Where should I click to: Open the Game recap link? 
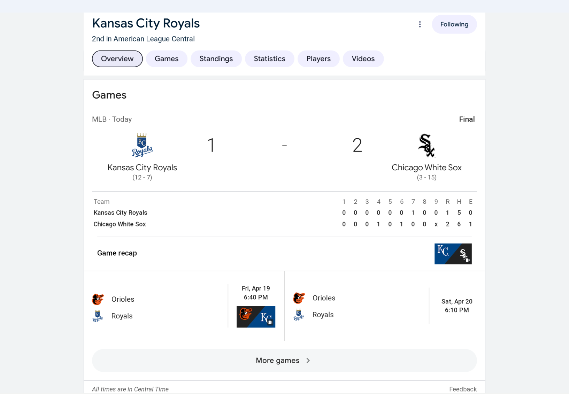point(117,253)
